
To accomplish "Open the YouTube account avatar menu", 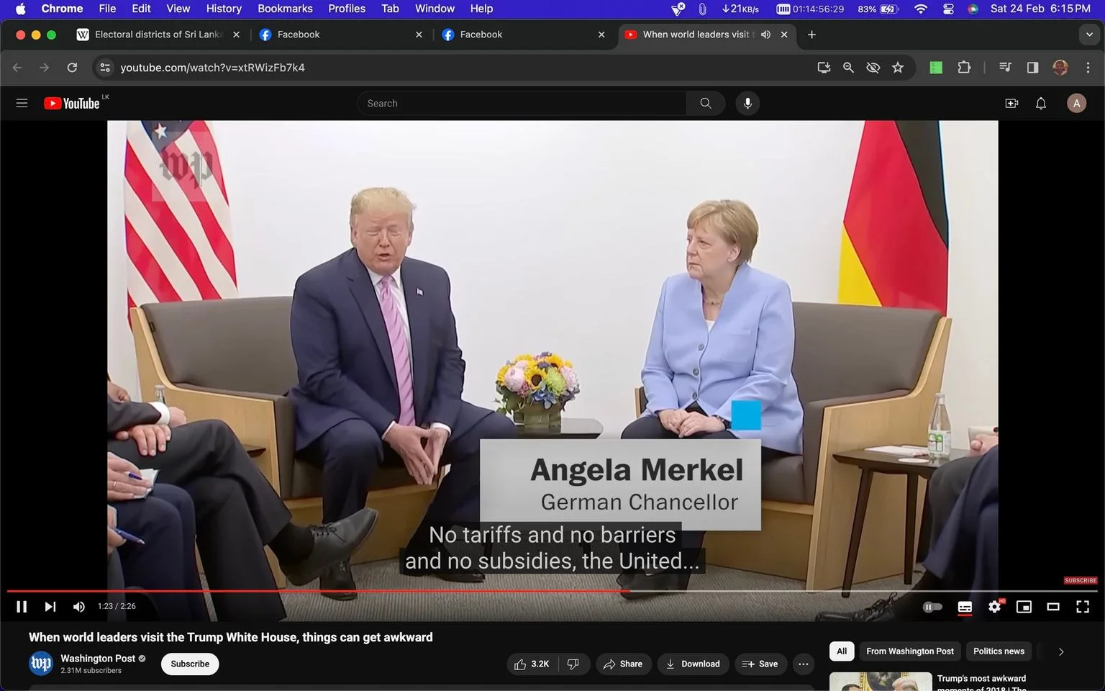I will (1076, 103).
